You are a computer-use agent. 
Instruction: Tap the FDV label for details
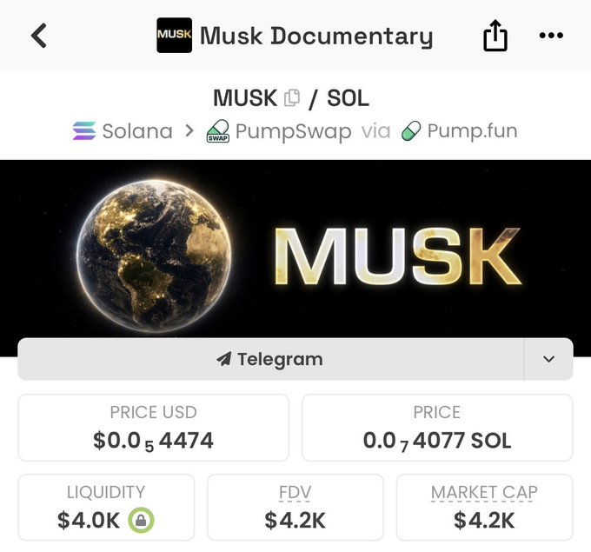click(295, 492)
